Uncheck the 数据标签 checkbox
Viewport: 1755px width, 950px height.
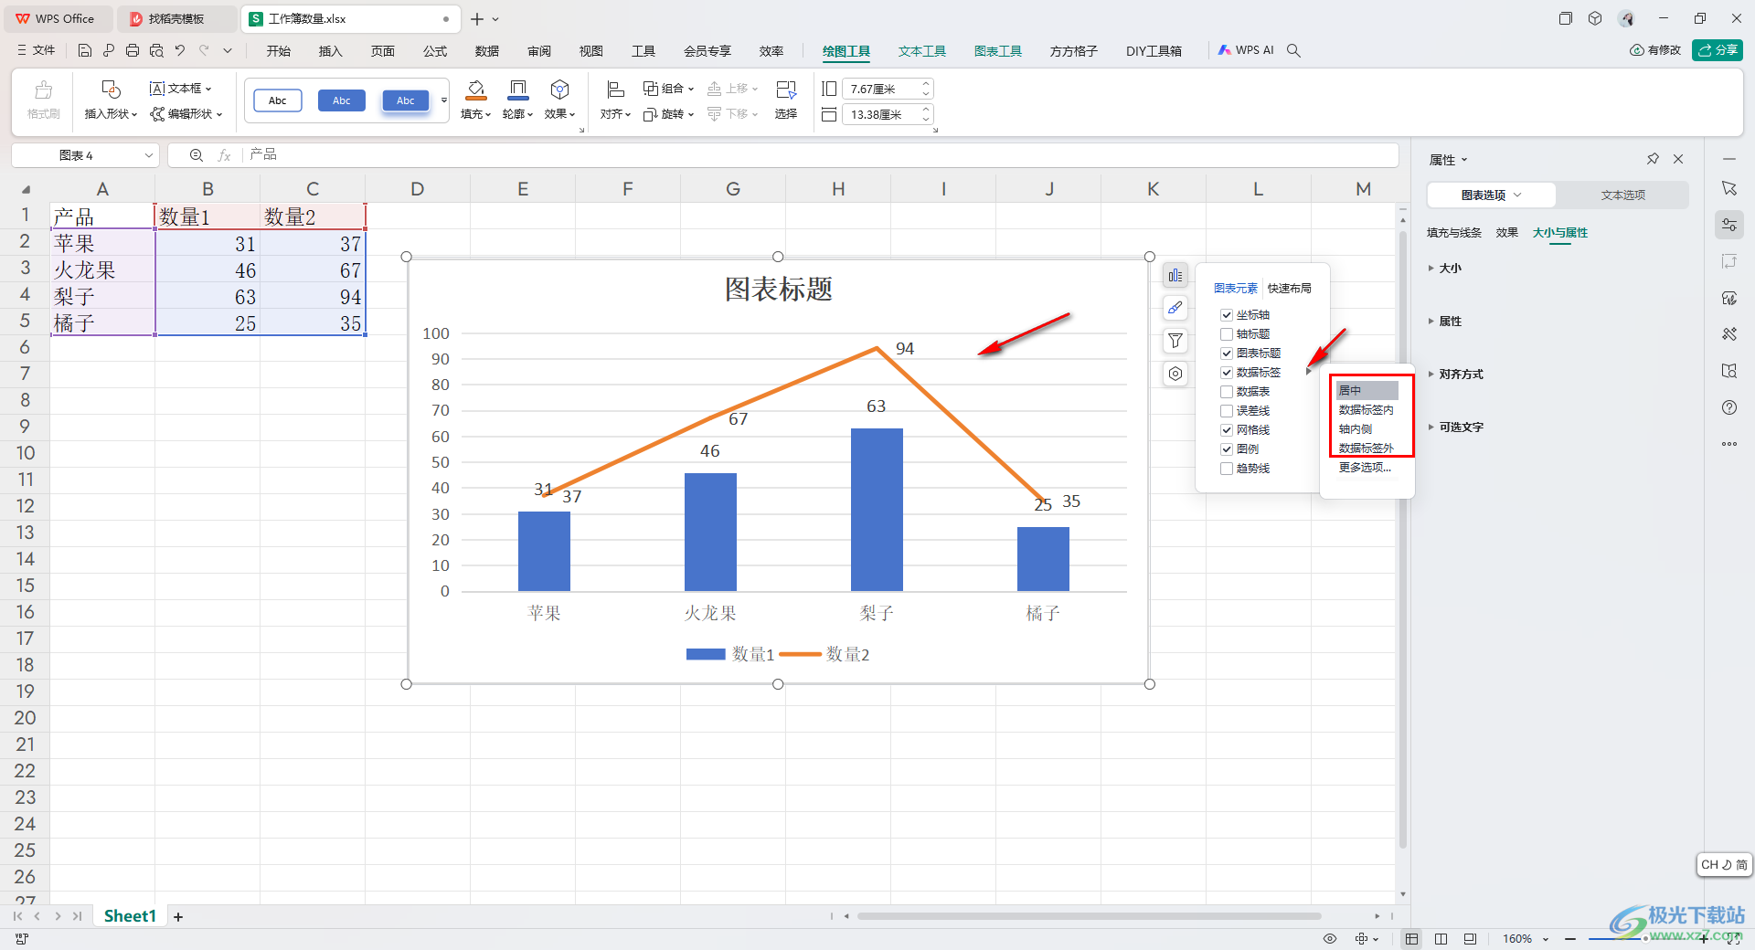[1227, 373]
